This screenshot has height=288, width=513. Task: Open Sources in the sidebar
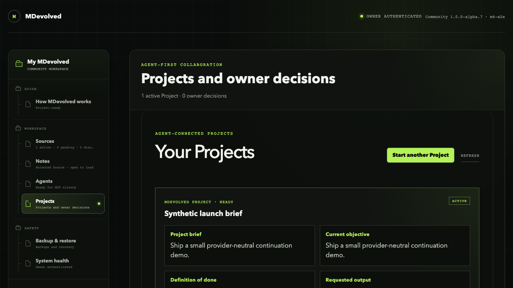[x=63, y=144]
